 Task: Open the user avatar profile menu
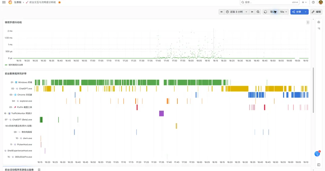[x=321, y=2]
